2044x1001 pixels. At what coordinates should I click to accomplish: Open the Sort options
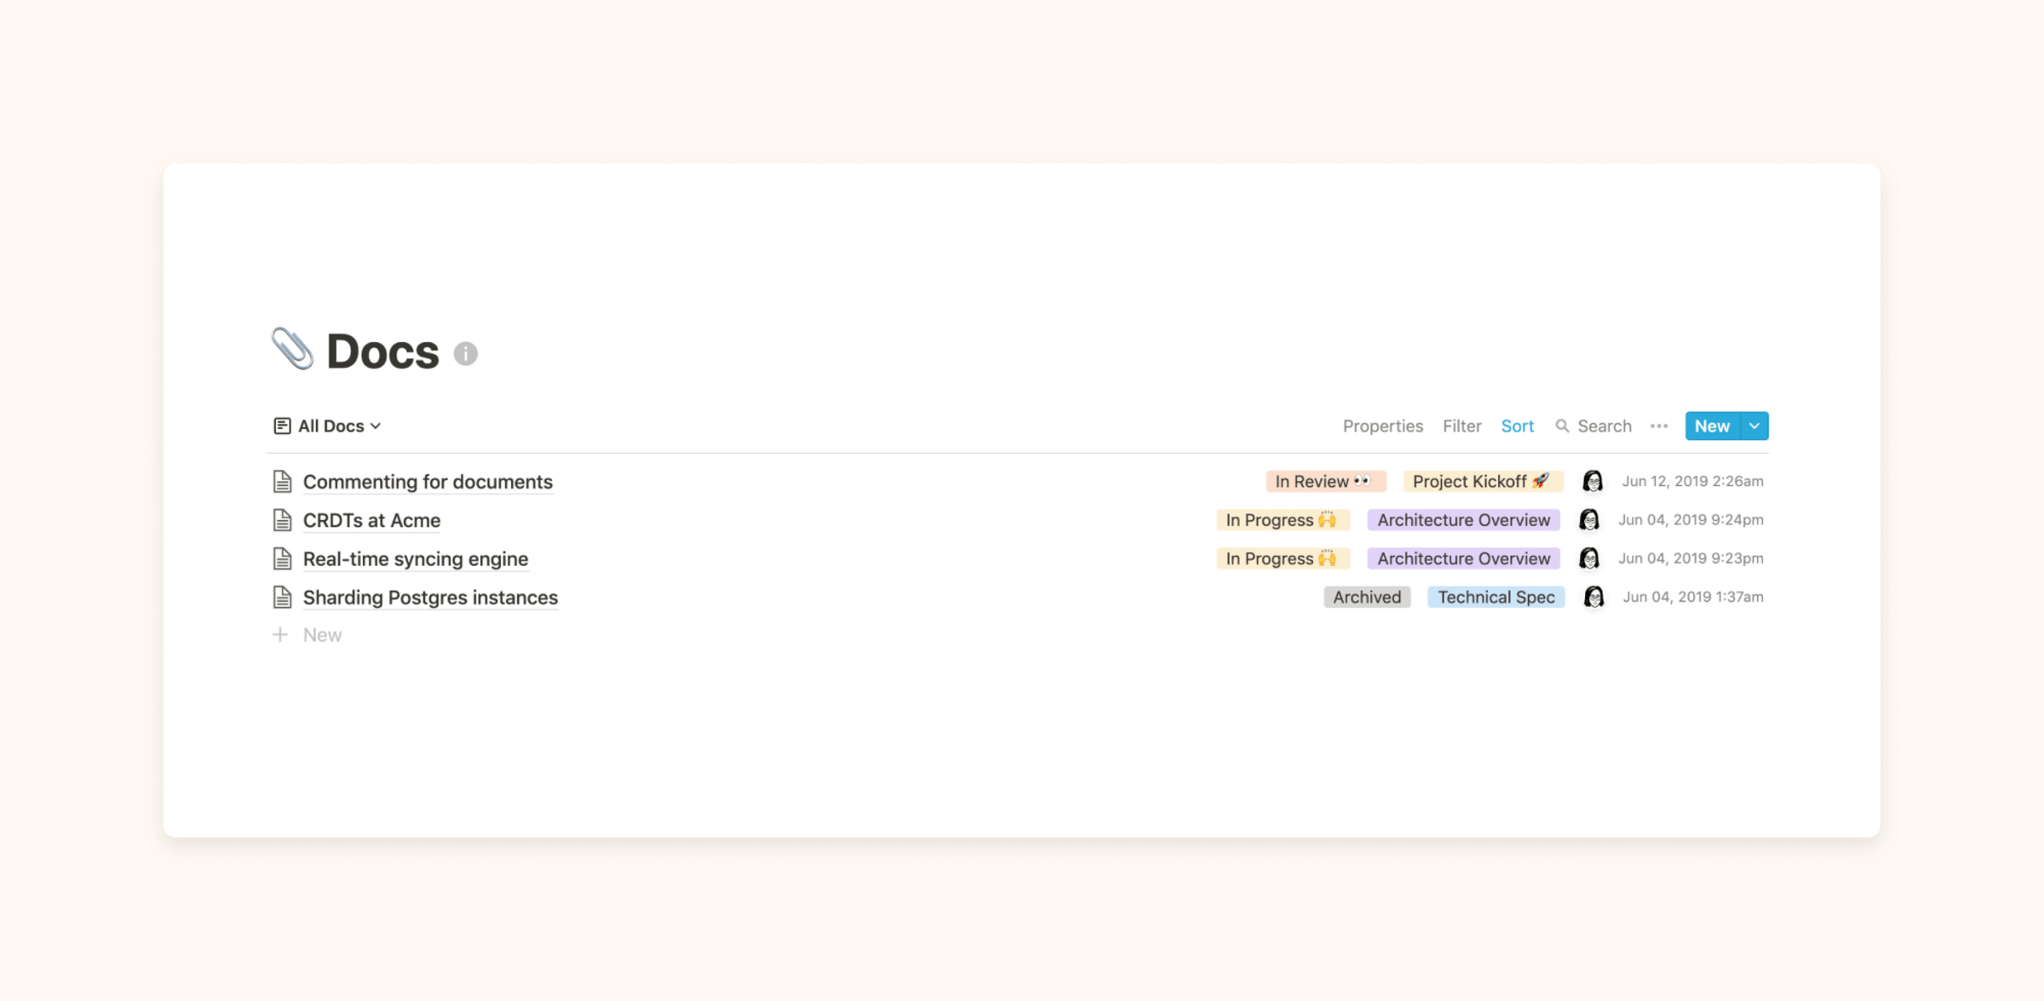pyautogui.click(x=1517, y=426)
